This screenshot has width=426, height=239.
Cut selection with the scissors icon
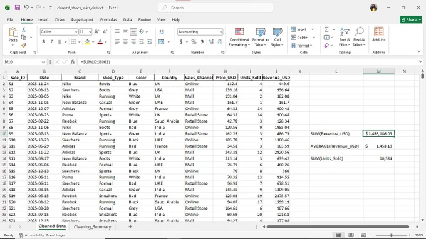click(x=24, y=29)
